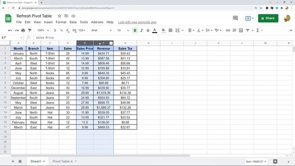Toggle bold formatting

[135, 30]
